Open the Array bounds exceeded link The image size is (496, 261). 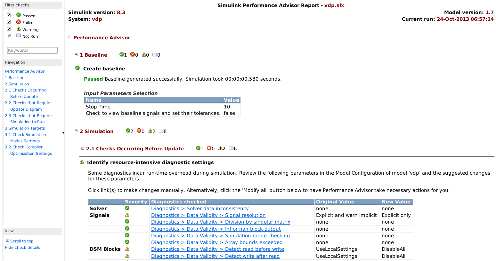pyautogui.click(x=217, y=242)
